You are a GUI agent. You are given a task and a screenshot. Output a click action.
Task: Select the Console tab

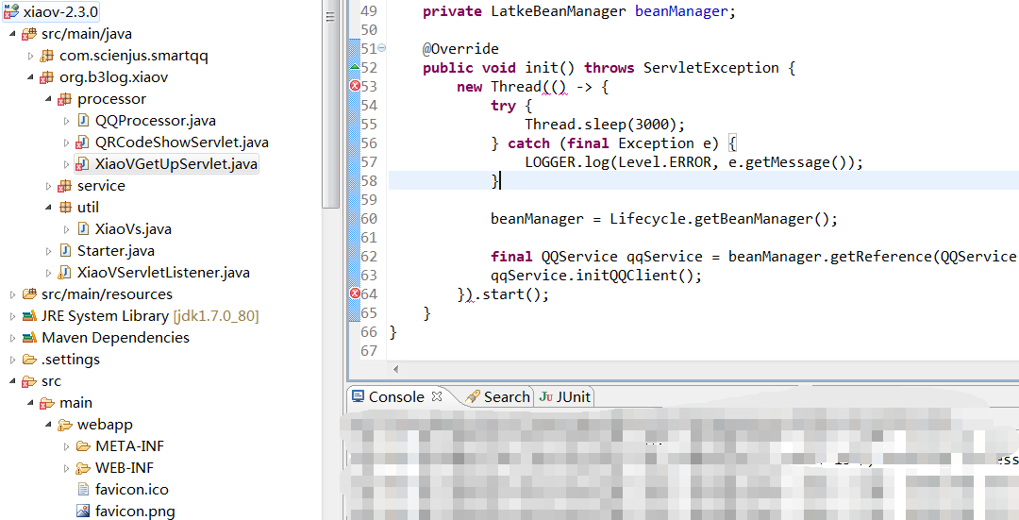[395, 397]
